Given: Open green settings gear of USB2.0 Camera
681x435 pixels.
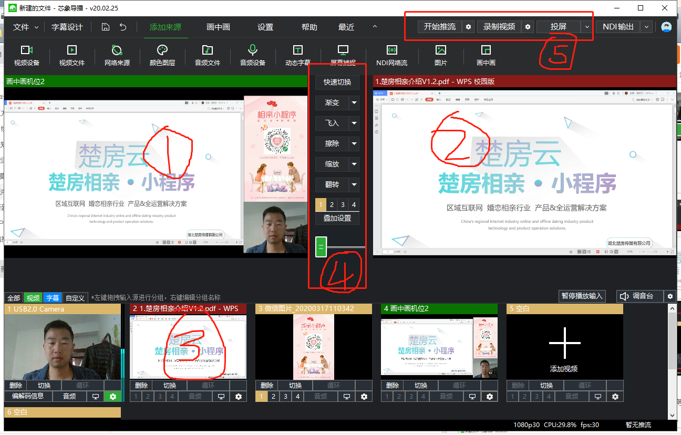Looking at the screenshot, I should tap(112, 396).
